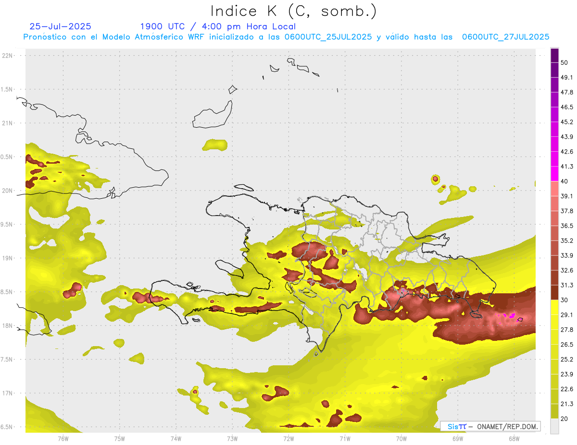Click the '71W' longitude label
The width and height of the screenshot is (577, 445).
345,438
